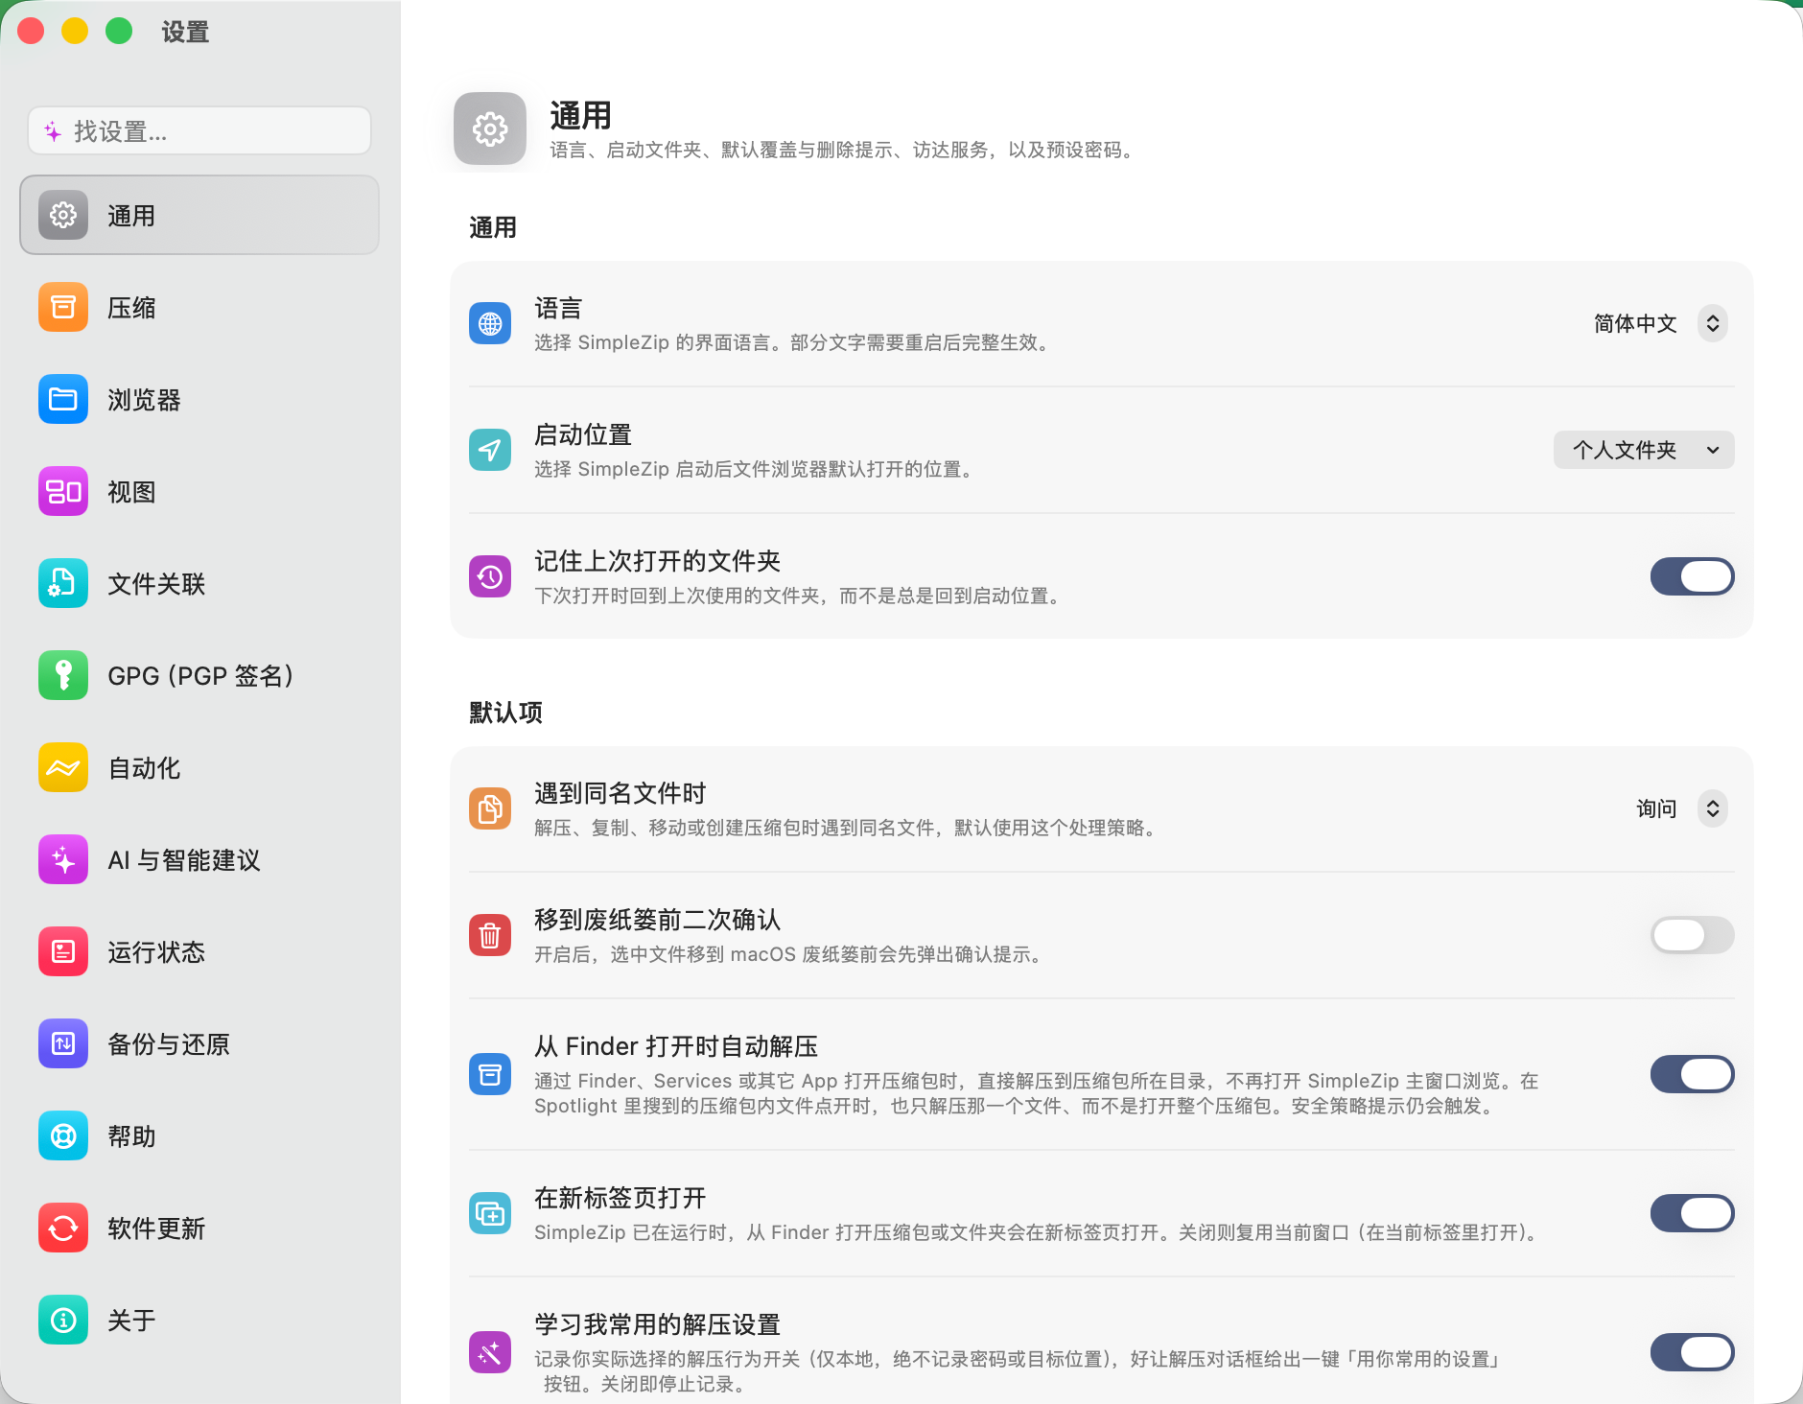Click the sparkle AI 与智能建议 icon
The image size is (1803, 1404).
click(x=63, y=859)
